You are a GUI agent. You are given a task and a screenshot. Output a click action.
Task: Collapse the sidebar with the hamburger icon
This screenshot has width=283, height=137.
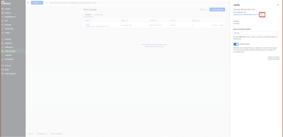click(28, 3)
